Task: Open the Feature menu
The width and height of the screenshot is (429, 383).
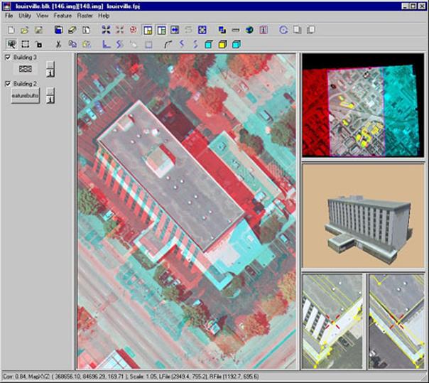Action: pos(63,15)
